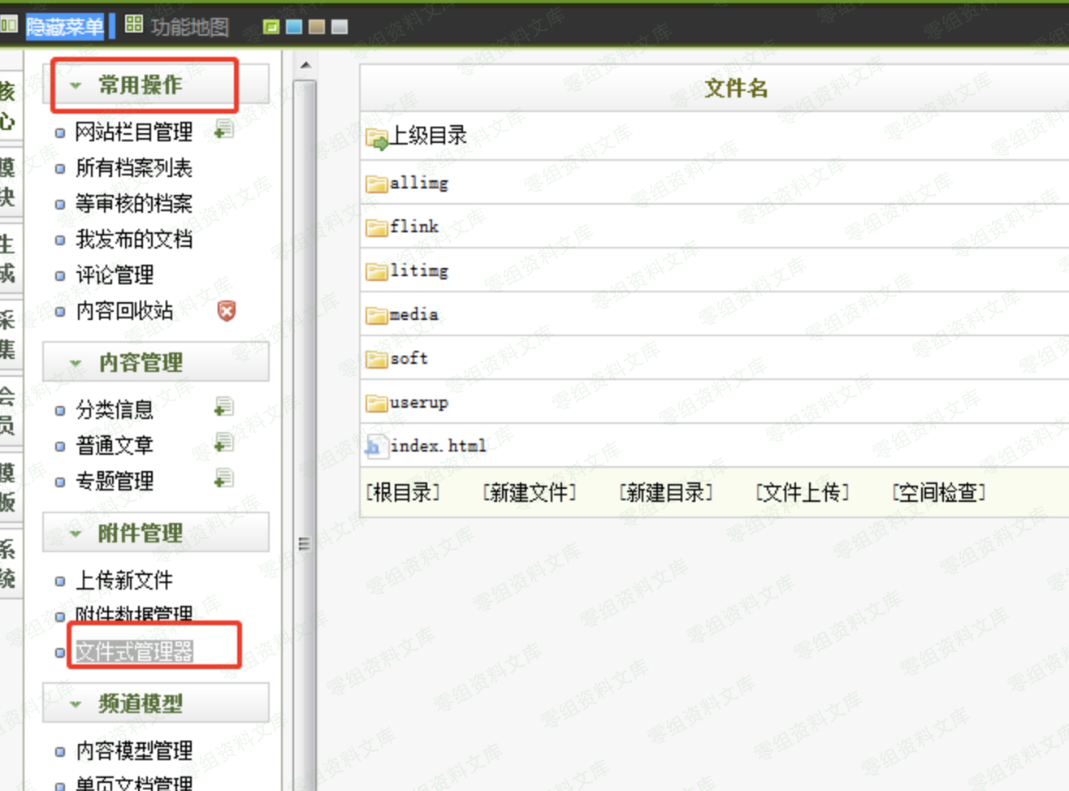Click the 空间检查 link
The width and height of the screenshot is (1069, 791).
pos(939,492)
